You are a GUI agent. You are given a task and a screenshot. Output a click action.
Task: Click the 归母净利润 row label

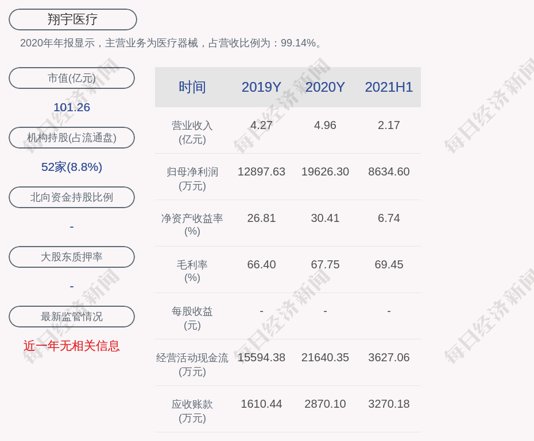192,178
